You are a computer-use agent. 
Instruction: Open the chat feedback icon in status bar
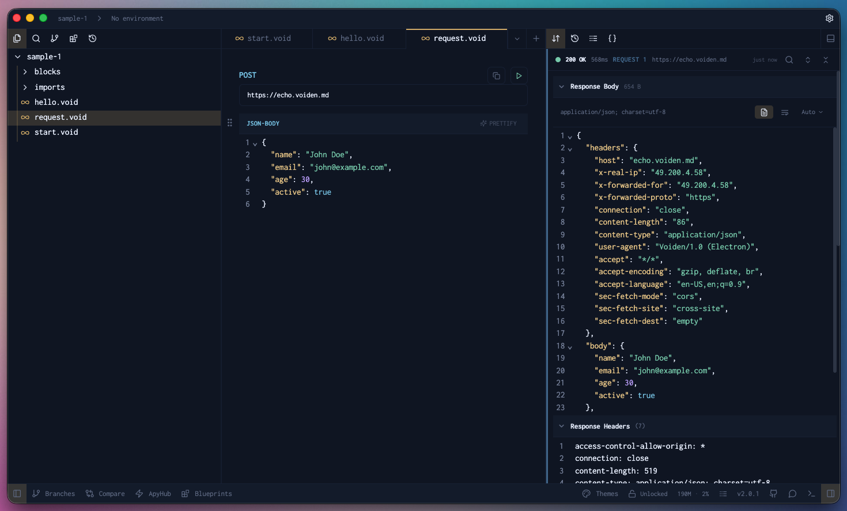pos(792,494)
